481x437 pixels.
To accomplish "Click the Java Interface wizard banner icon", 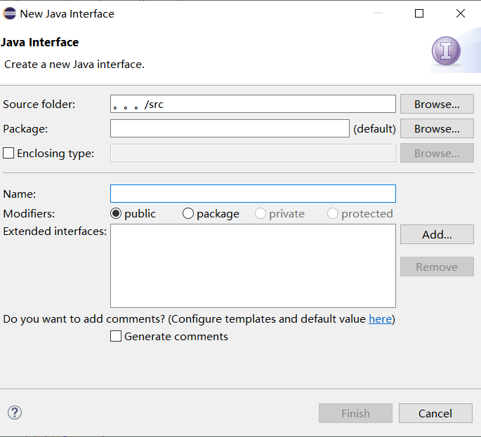I will click(x=446, y=51).
